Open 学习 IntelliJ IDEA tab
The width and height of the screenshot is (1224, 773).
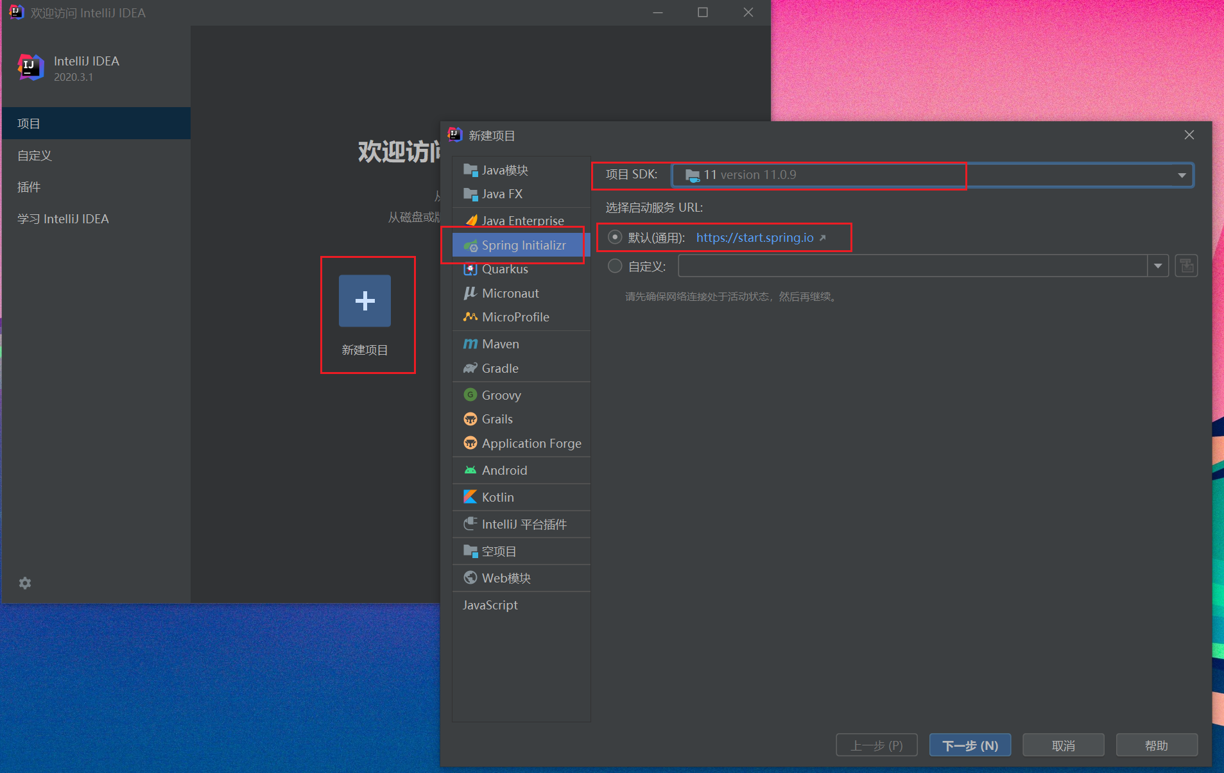click(96, 219)
